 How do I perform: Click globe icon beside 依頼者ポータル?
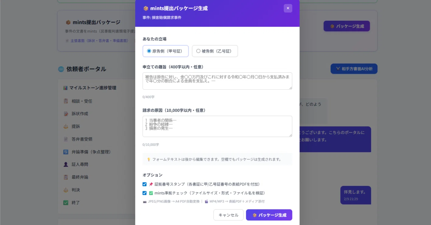[x=61, y=69]
